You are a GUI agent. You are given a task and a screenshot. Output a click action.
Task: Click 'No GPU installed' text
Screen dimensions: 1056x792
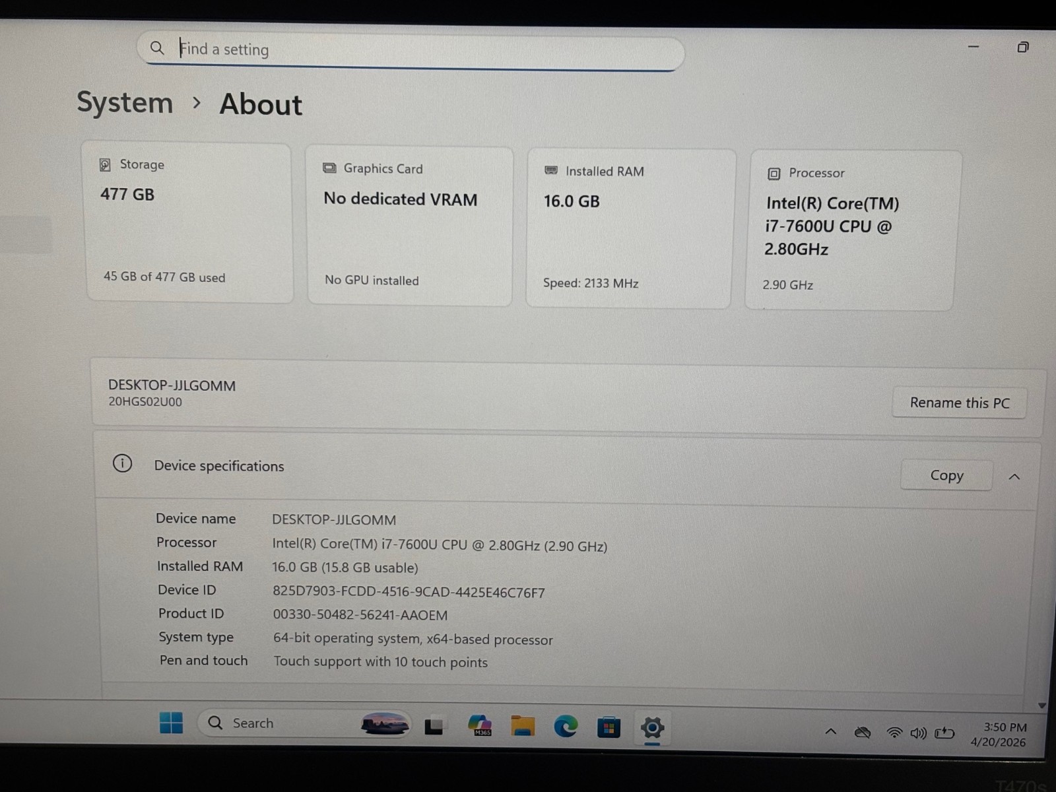pyautogui.click(x=372, y=280)
